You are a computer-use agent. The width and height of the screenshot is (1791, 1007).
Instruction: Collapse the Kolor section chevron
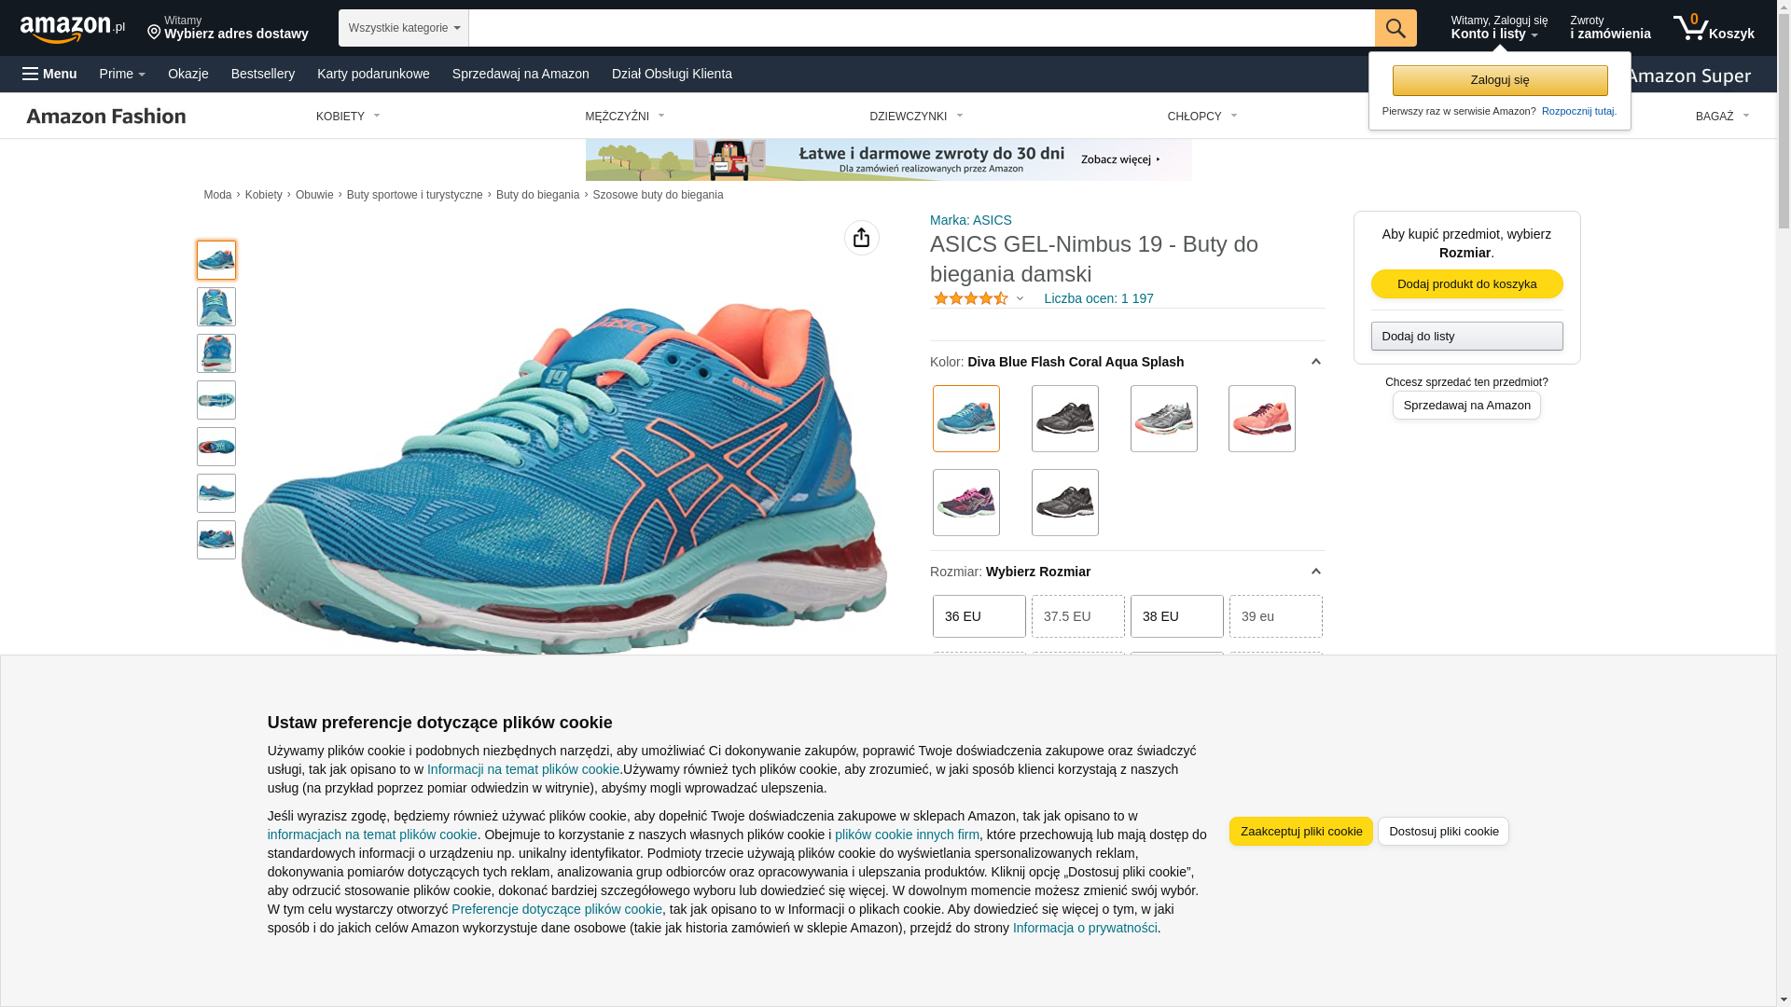pos(1315,362)
